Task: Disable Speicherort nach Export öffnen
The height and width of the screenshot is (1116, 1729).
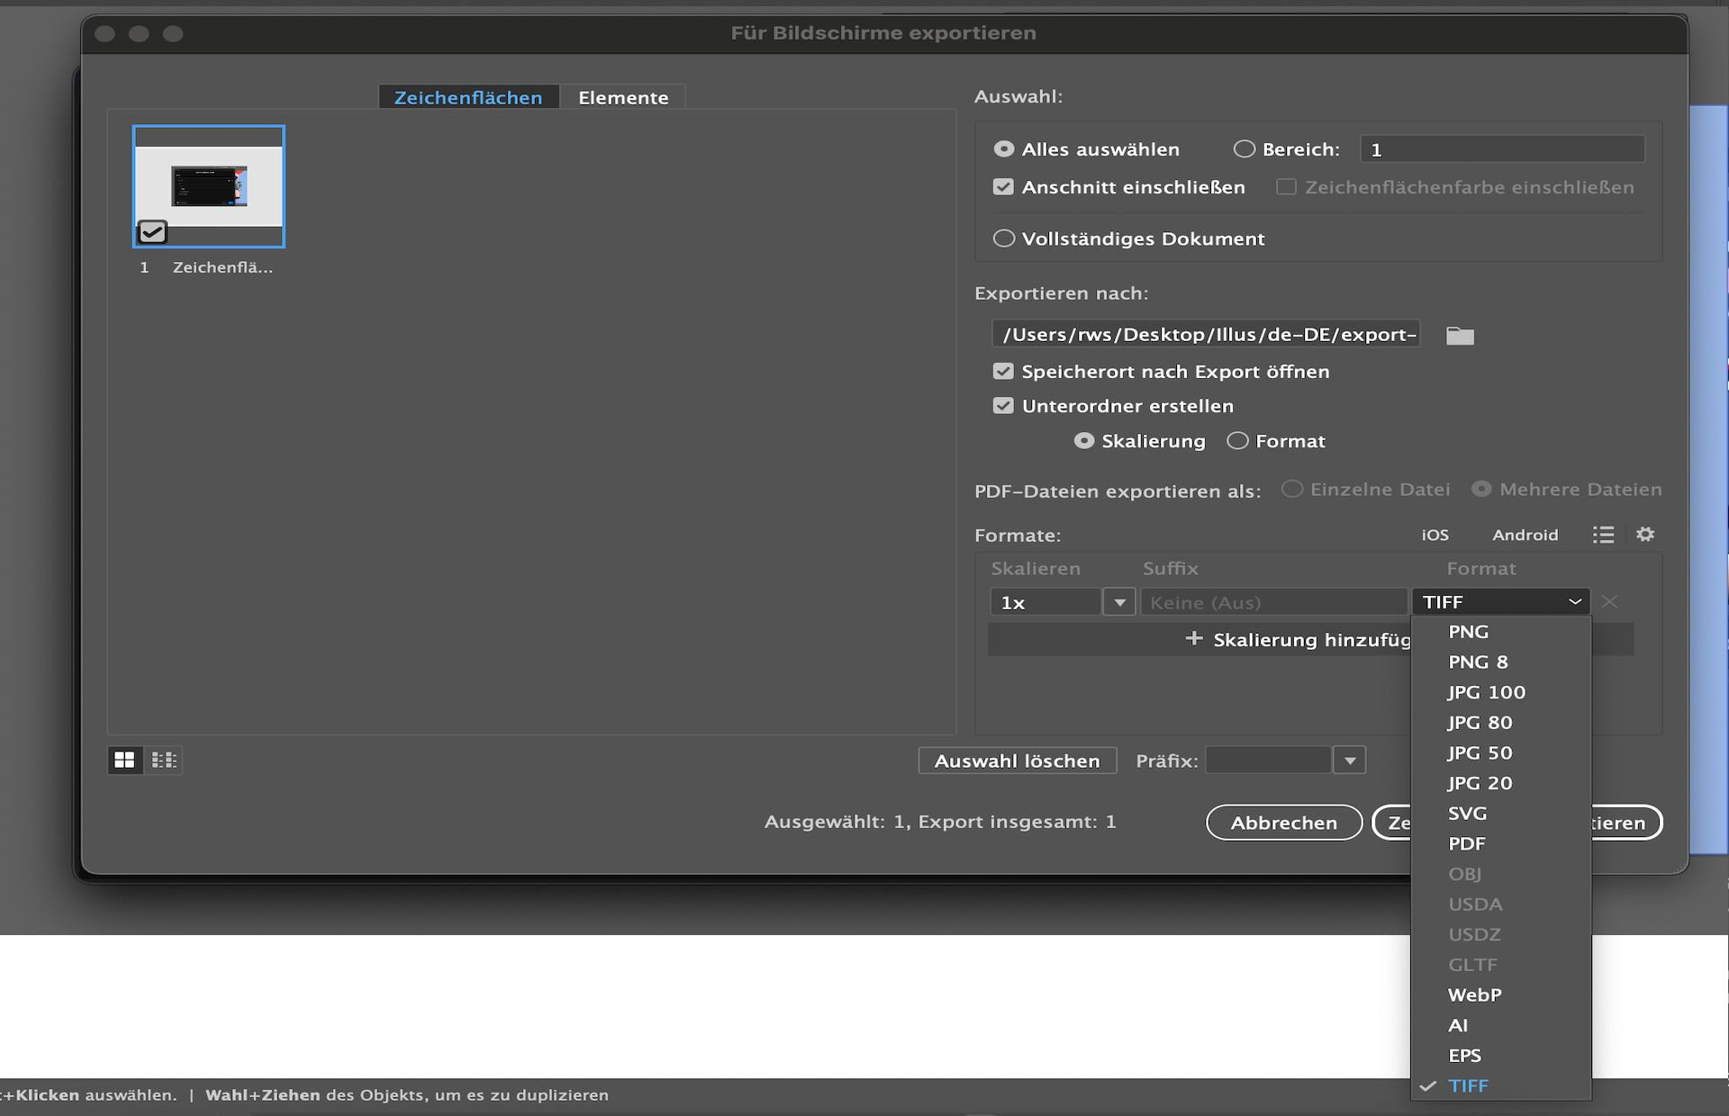Action: 1003,372
